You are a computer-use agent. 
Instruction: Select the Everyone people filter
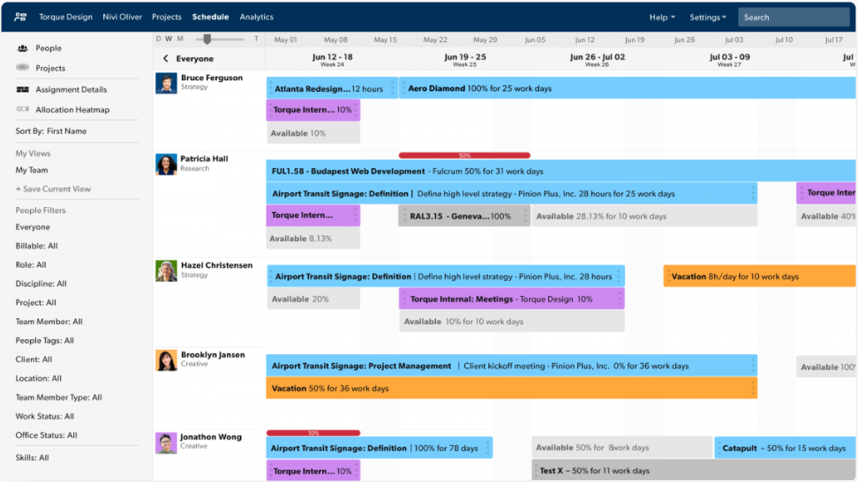tap(33, 226)
